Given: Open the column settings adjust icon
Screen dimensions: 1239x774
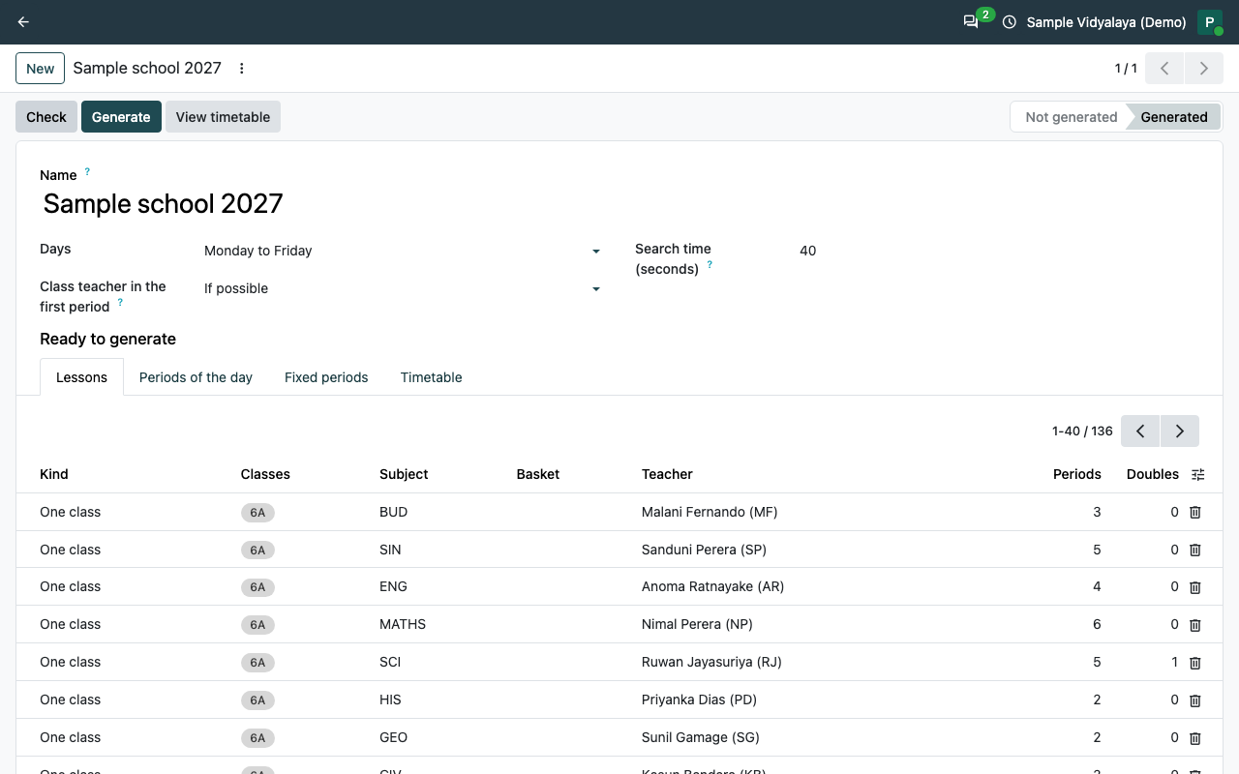Looking at the screenshot, I should coord(1198,474).
